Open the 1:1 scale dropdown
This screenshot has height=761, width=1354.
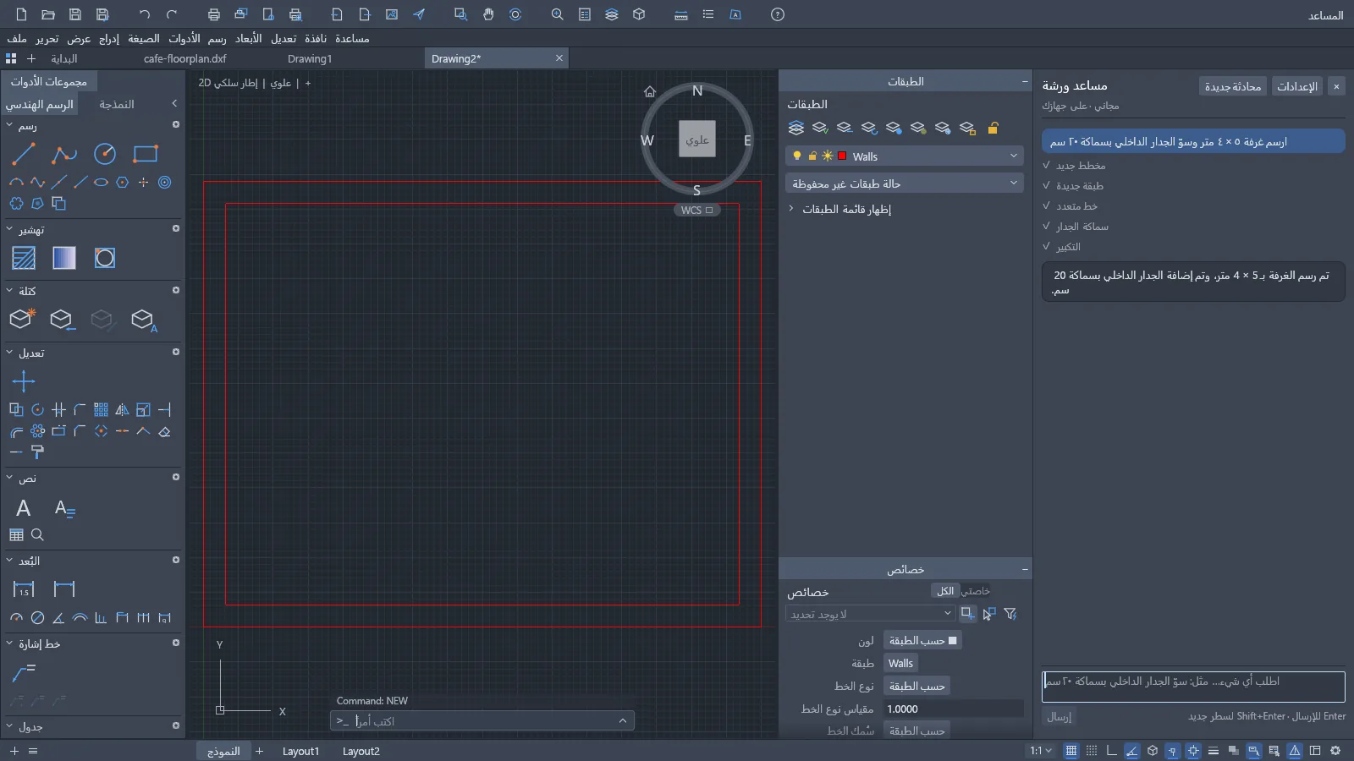point(1041,751)
